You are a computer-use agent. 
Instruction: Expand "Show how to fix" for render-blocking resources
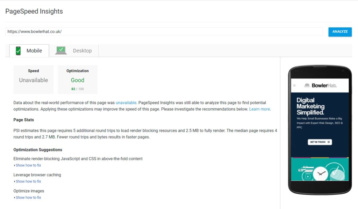pos(28,165)
